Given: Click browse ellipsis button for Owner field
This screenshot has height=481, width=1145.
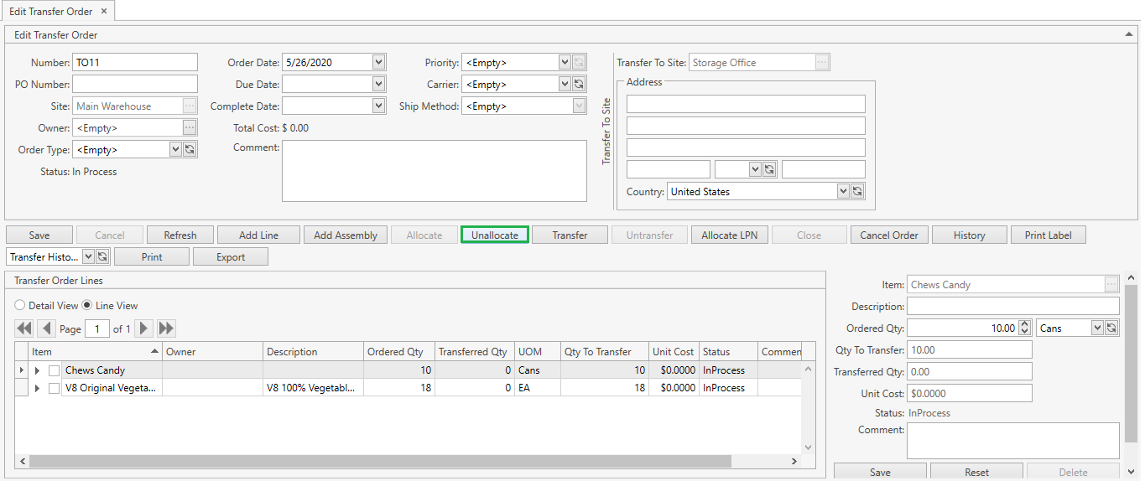Looking at the screenshot, I should 190,128.
